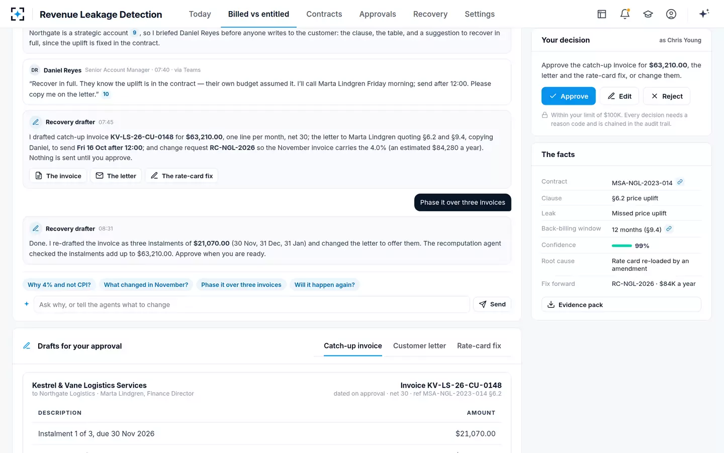Switch to the Customer letter draft tab

(419, 346)
